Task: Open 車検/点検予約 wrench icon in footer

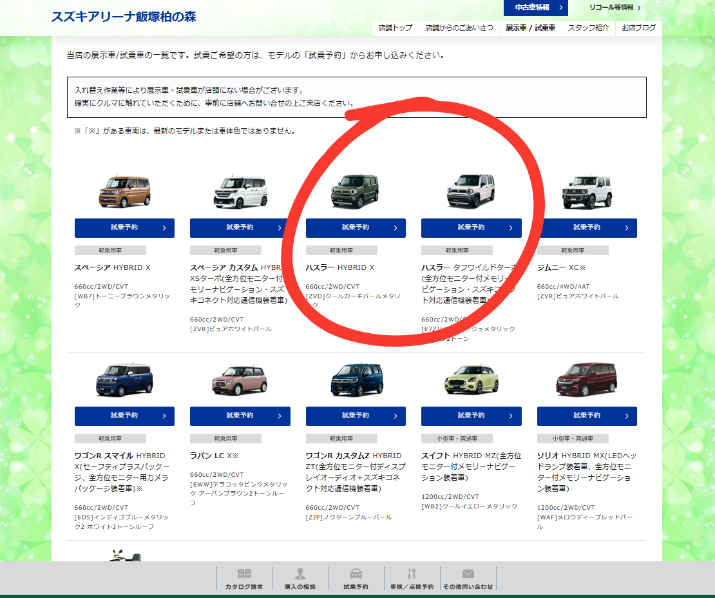Action: 412,579
